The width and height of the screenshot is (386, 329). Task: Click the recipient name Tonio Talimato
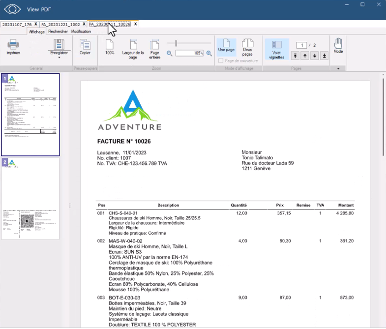pyautogui.click(x=257, y=157)
